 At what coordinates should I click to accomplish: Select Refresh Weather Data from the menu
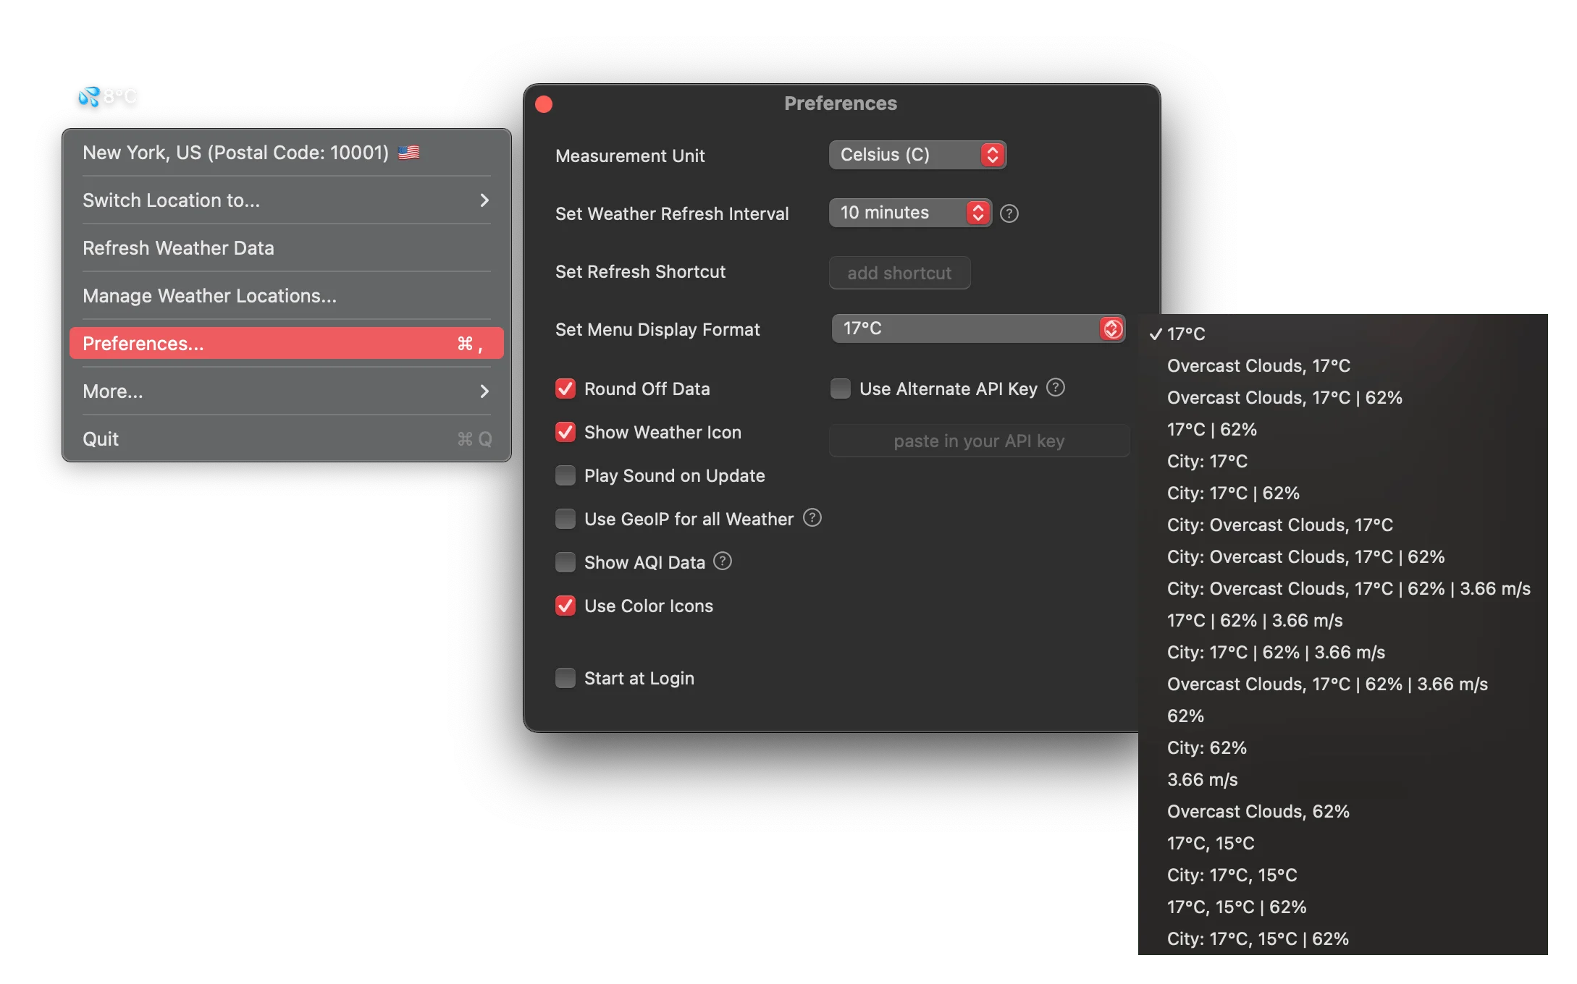(x=179, y=247)
